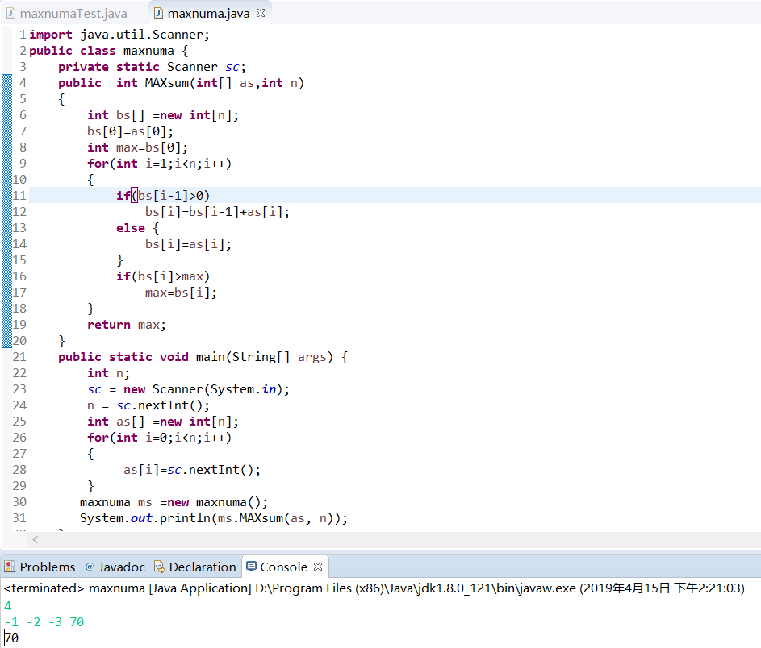Click the 'as[i]=sc.nextInt();' statement
Image resolution: width=761 pixels, height=648 pixels.
[x=192, y=470]
